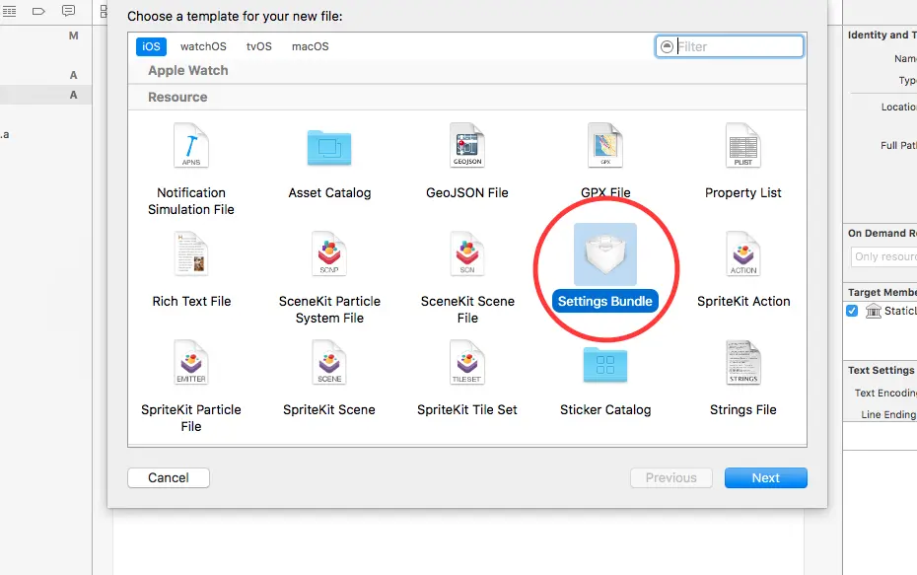Click the SpriteKit Tile Set label
917x575 pixels.
pos(467,410)
